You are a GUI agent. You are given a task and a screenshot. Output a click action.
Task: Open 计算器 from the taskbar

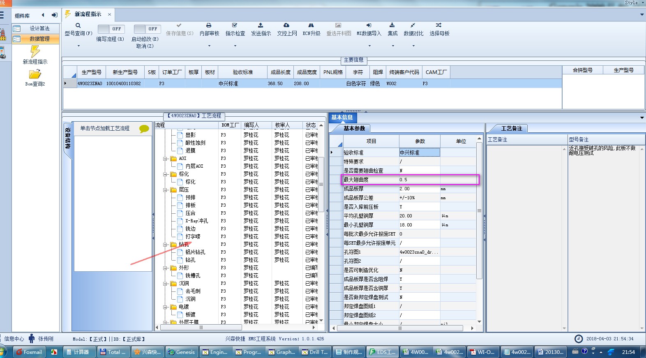80,352
